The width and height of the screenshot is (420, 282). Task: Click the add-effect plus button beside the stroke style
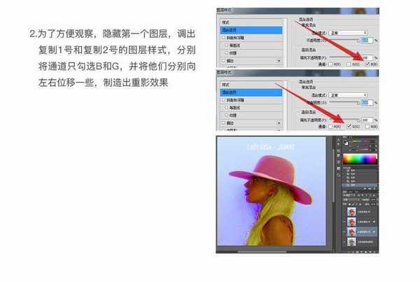pyautogui.click(x=280, y=61)
